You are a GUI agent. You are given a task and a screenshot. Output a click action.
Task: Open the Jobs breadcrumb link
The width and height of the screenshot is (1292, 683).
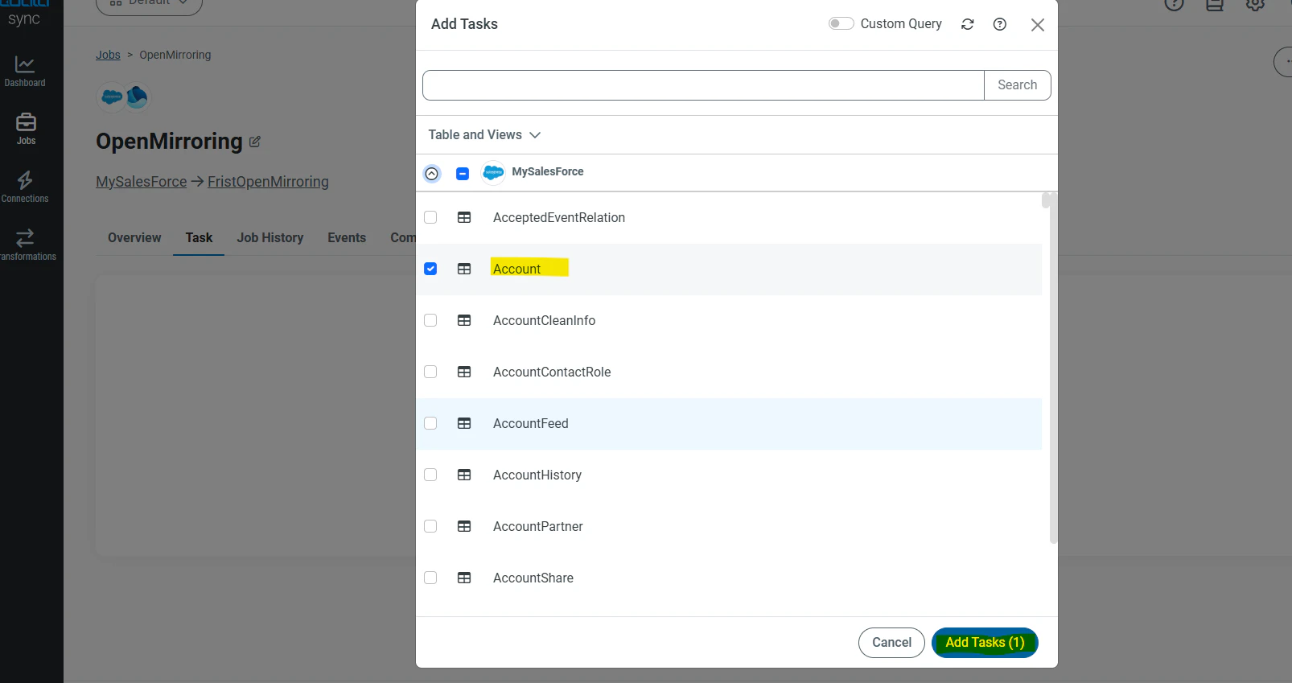coord(108,55)
